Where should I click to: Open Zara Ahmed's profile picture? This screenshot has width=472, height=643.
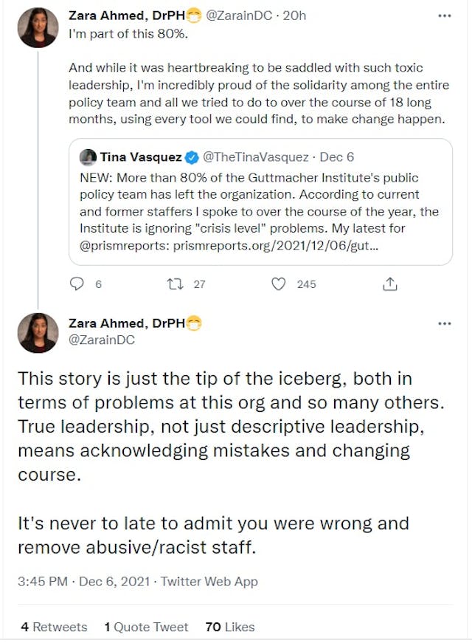38,27
